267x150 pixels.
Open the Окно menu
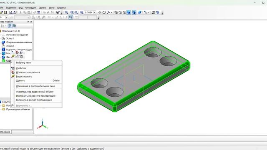52,7
